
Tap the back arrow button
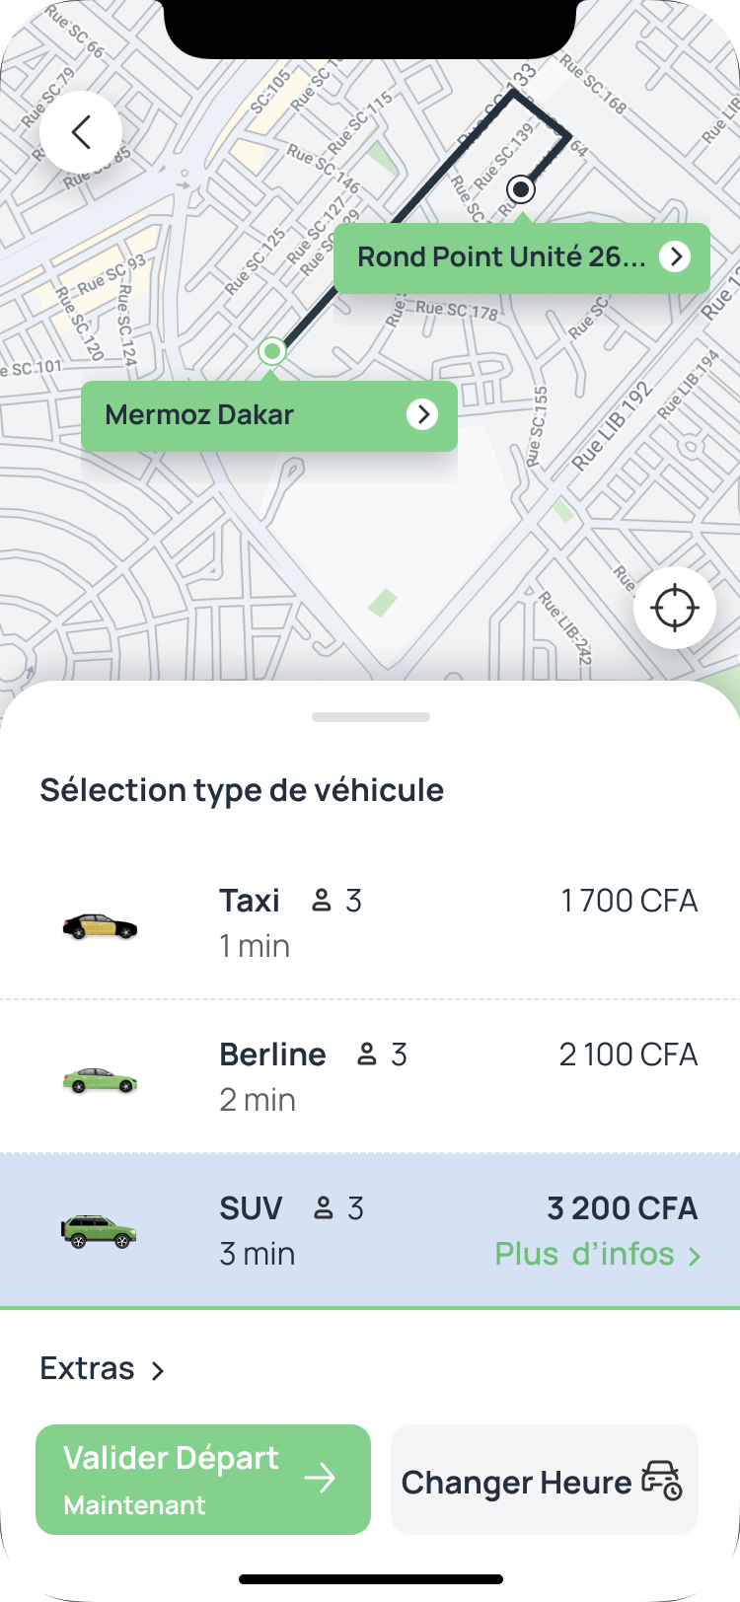click(x=81, y=132)
